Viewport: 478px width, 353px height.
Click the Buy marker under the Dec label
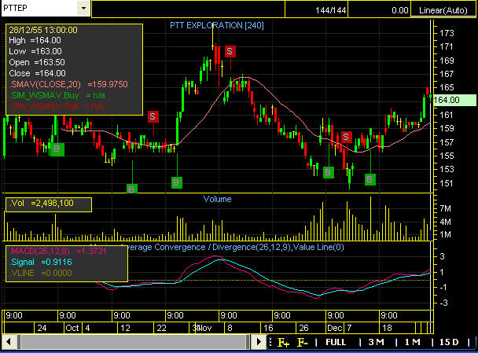tap(328, 172)
